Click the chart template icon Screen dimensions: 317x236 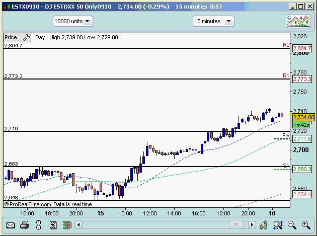[53, 225]
